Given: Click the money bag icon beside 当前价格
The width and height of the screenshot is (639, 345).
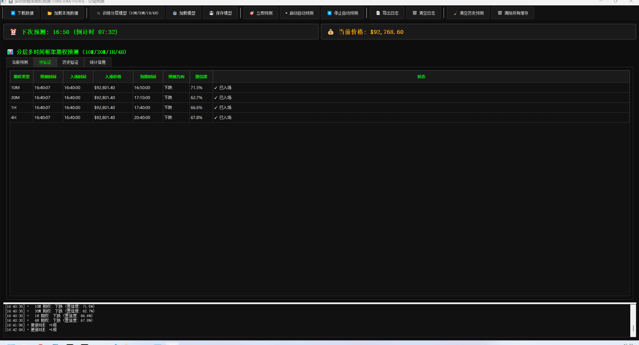Looking at the screenshot, I should click(331, 32).
